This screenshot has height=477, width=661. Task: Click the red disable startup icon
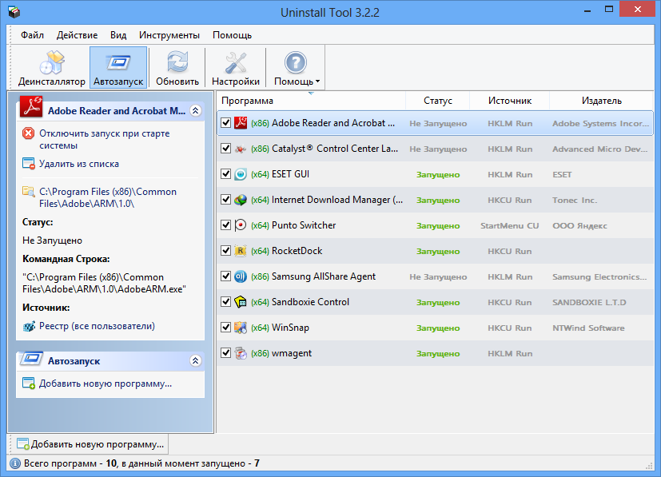click(28, 134)
